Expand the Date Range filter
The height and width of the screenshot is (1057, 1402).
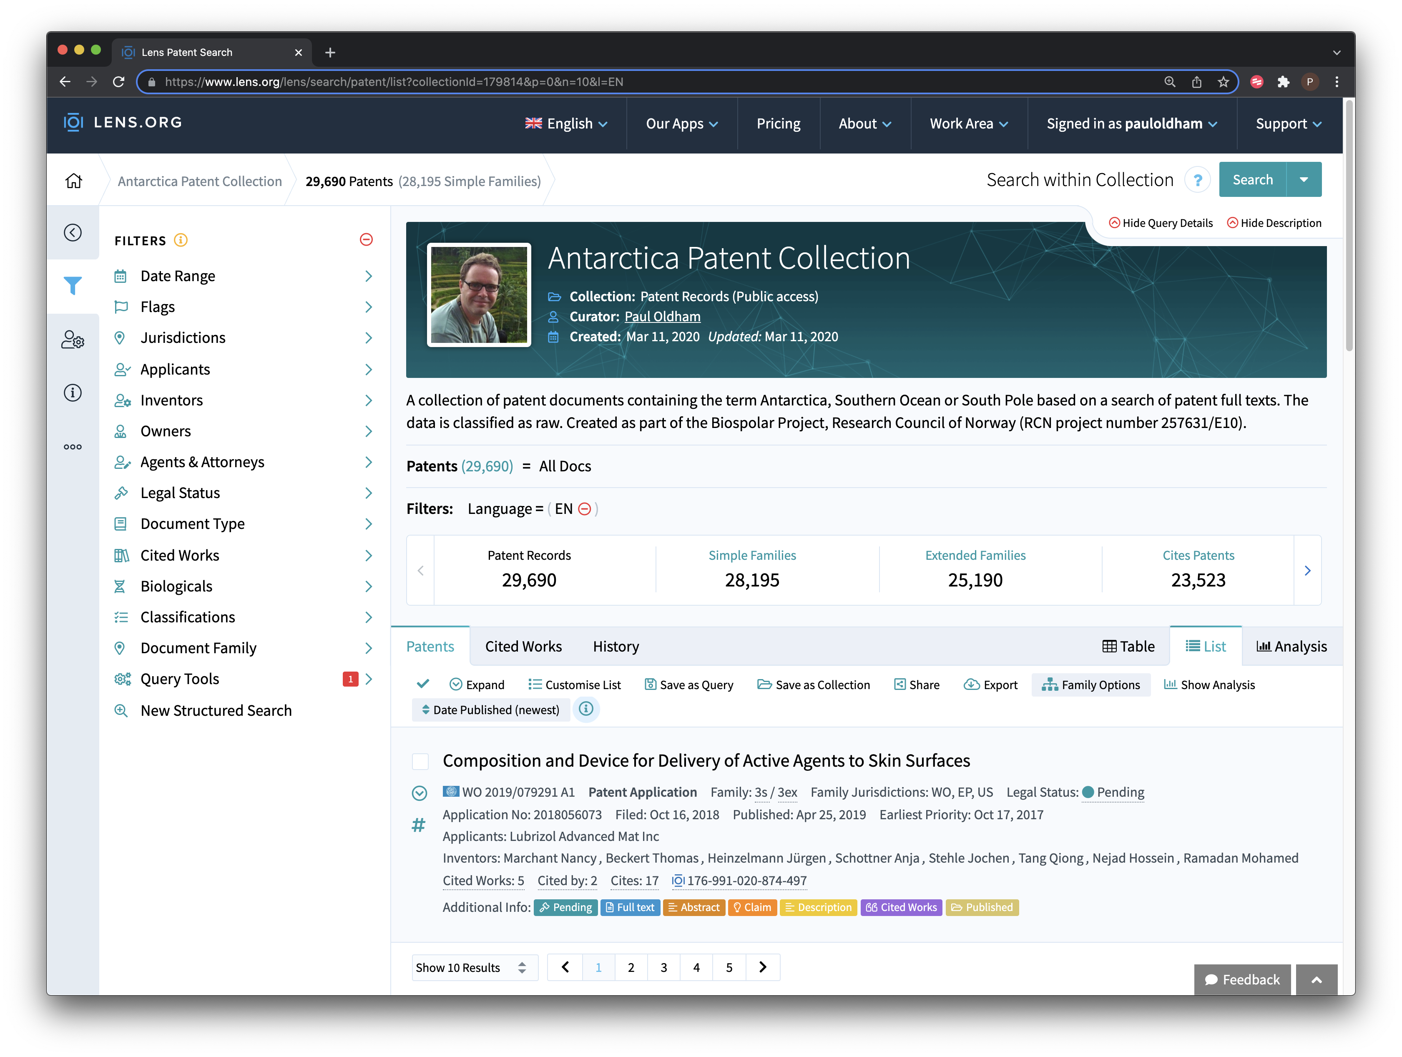[x=244, y=276]
